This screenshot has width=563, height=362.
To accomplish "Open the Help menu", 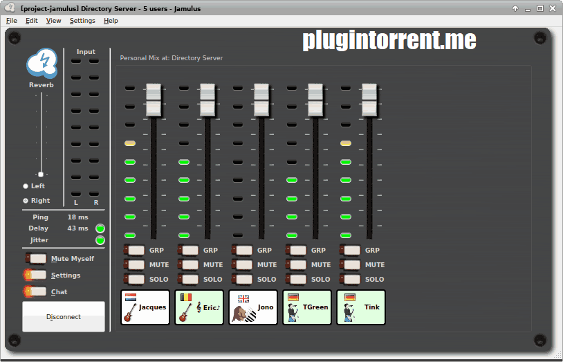I will click(x=111, y=21).
